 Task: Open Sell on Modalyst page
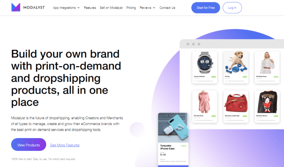pyautogui.click(x=111, y=8)
